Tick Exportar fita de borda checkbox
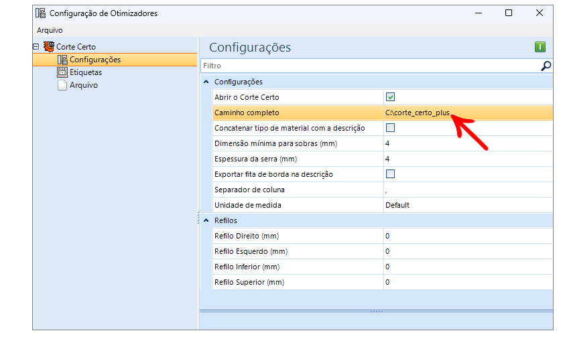The width and height of the screenshot is (567, 347). 390,174
